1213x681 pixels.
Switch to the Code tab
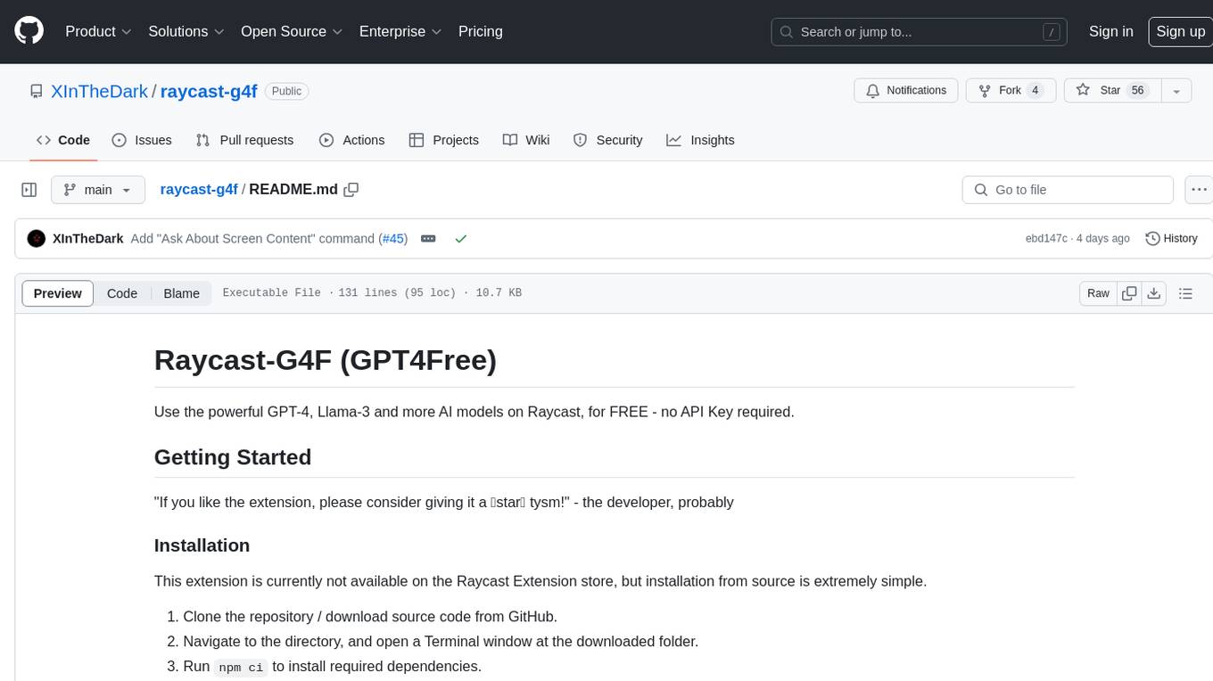[x=62, y=140]
